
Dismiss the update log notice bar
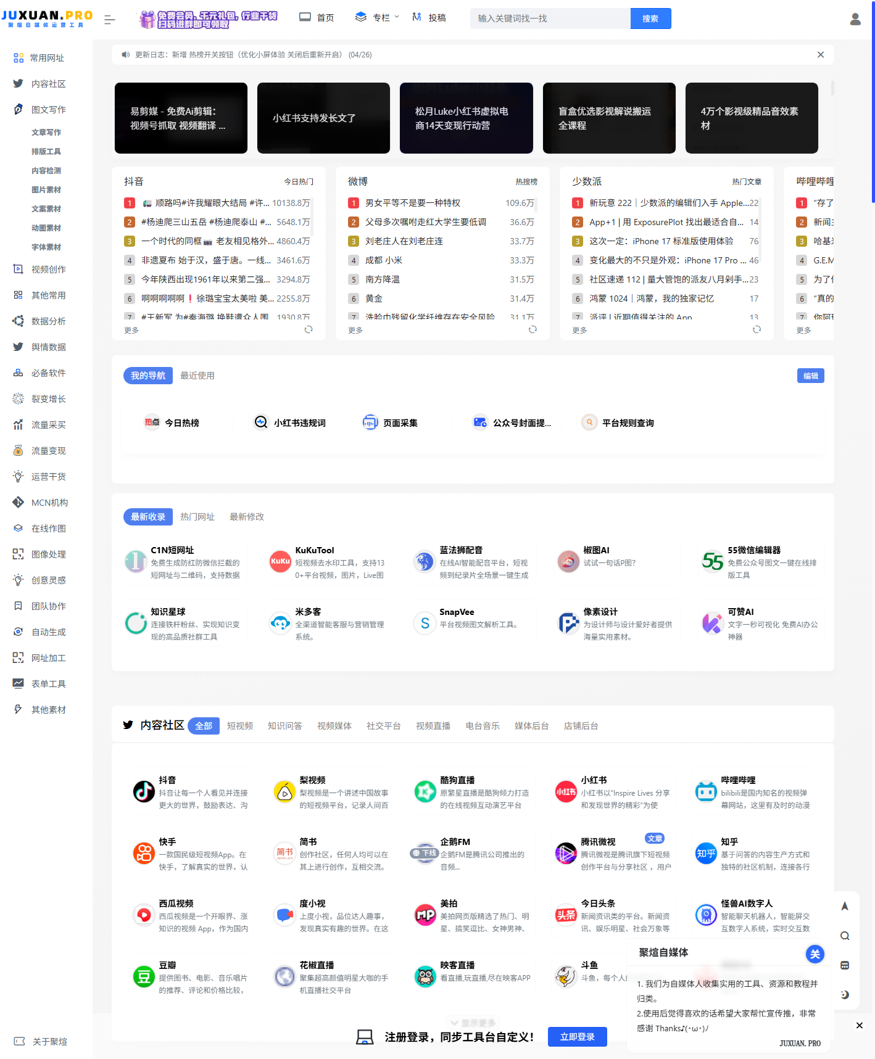(821, 55)
